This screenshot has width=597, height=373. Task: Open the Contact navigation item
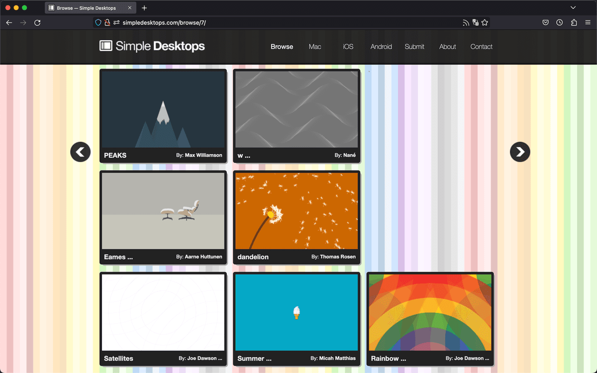[x=482, y=47]
